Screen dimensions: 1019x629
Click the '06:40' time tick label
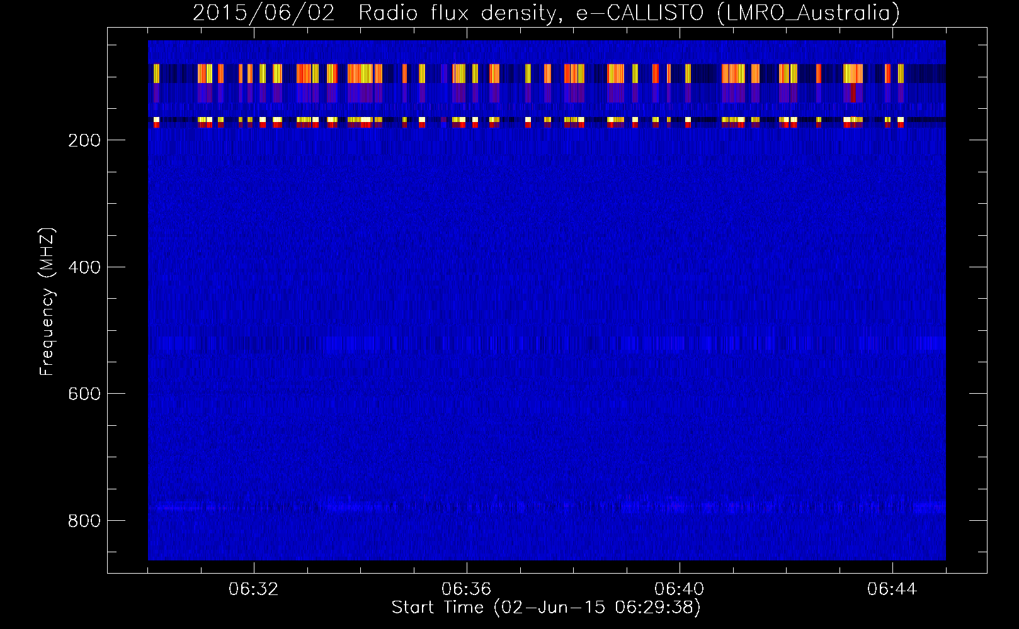click(x=680, y=589)
